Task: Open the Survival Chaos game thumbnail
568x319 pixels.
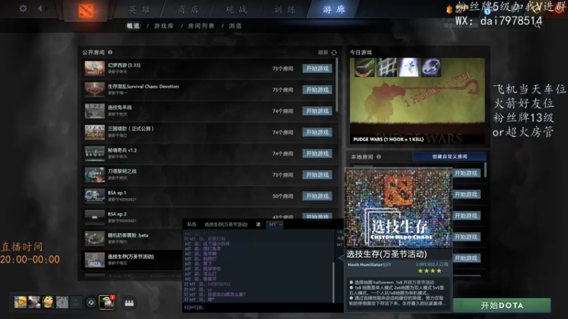Action: [94, 90]
